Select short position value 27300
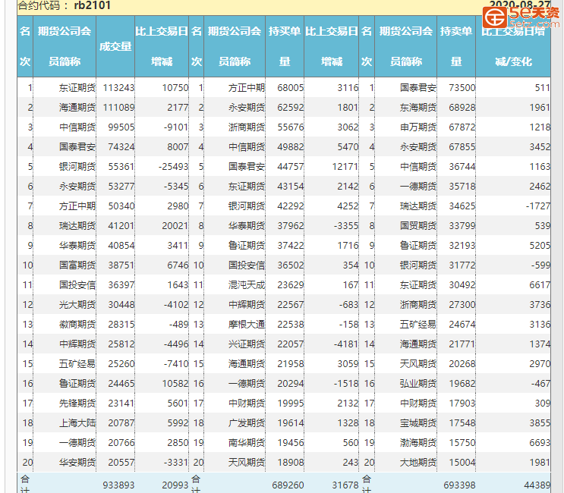 (462, 305)
